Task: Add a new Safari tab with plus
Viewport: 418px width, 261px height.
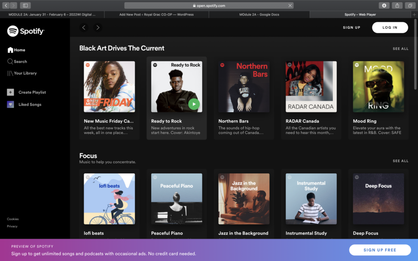Action: click(414, 15)
